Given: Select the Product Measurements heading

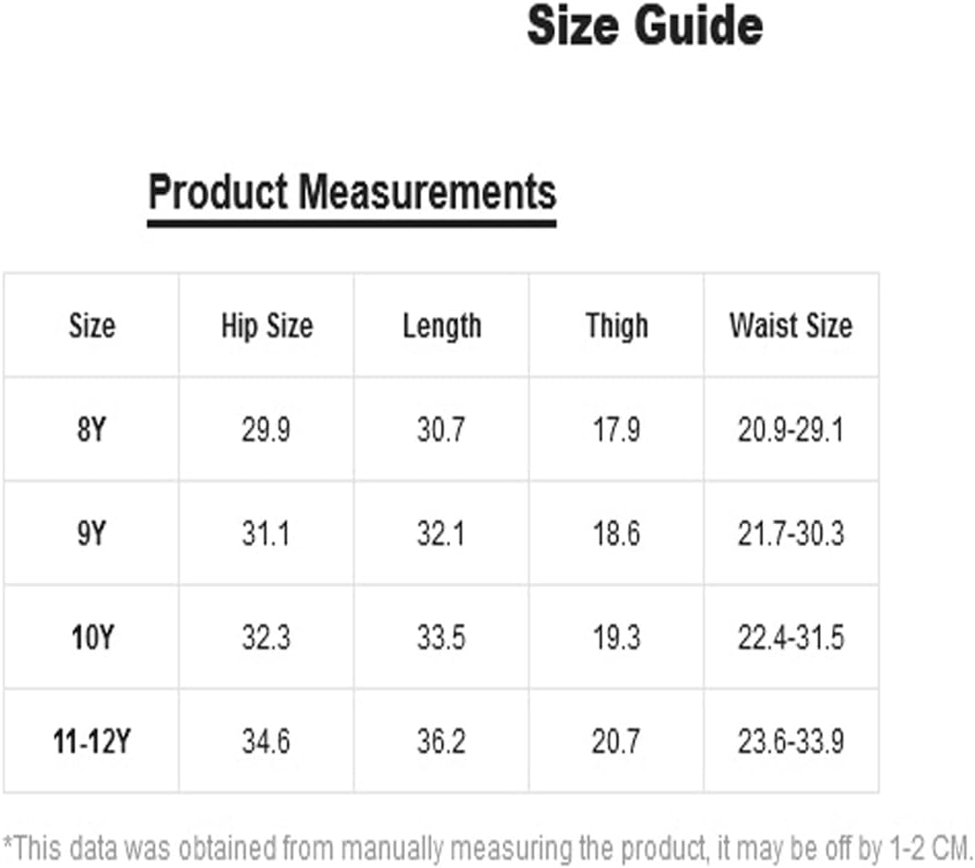Looking at the screenshot, I should 352,193.
